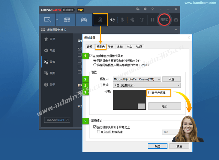Take a screenshot with camera icon
The height and width of the screenshot is (160, 219).
coord(176,20)
